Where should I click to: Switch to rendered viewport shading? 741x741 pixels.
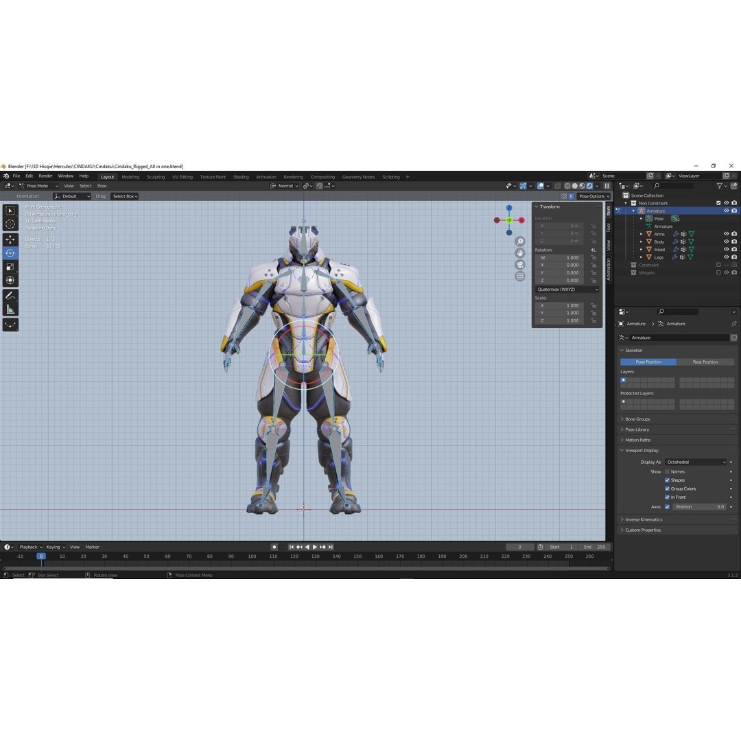tap(589, 186)
